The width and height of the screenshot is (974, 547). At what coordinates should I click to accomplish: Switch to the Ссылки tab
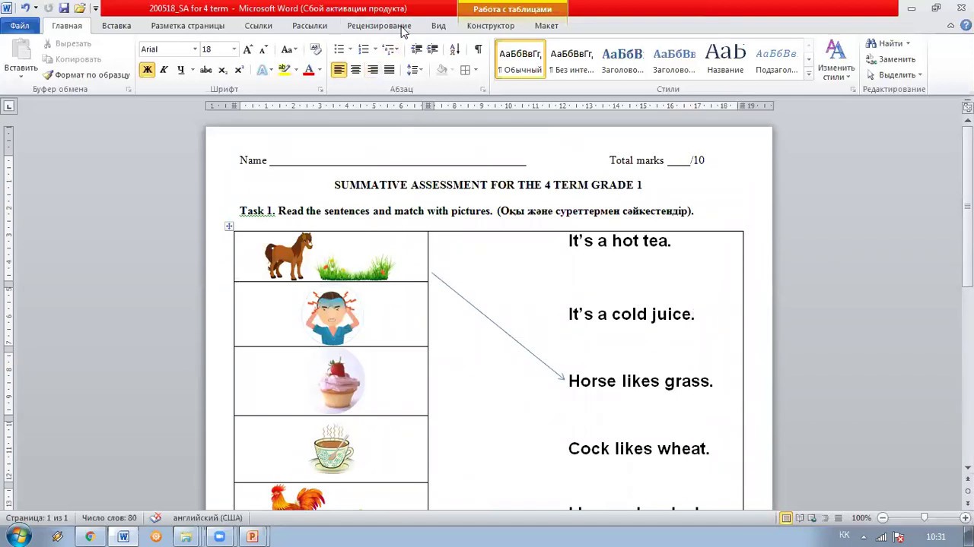click(258, 26)
